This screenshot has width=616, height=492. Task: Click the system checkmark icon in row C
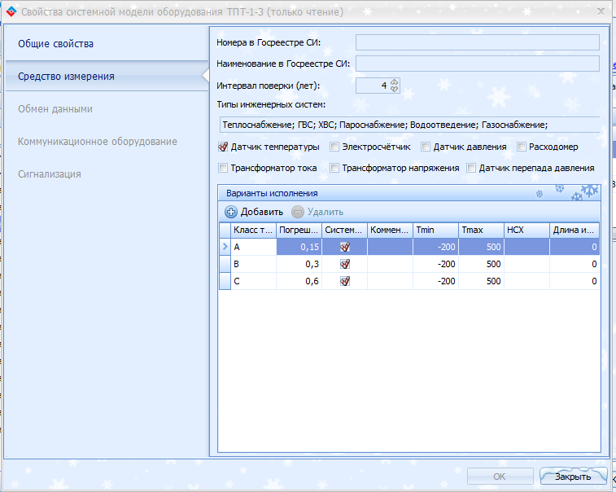pos(345,281)
